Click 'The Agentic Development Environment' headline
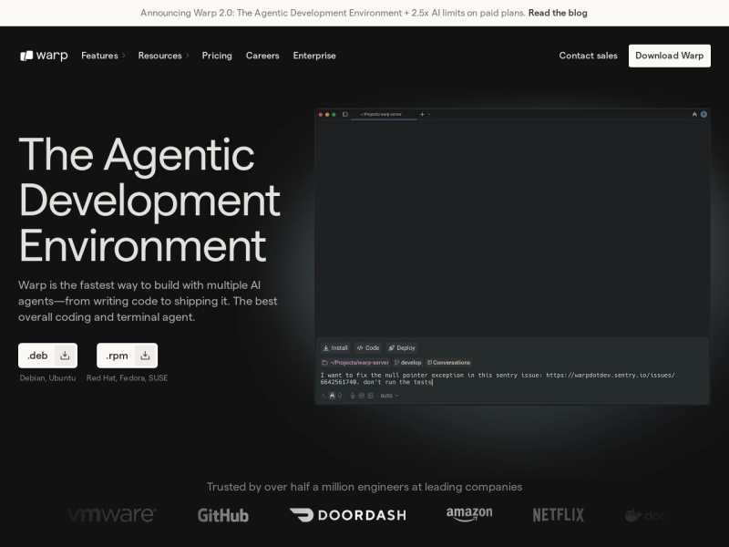The width and height of the screenshot is (729, 547). 149,200
